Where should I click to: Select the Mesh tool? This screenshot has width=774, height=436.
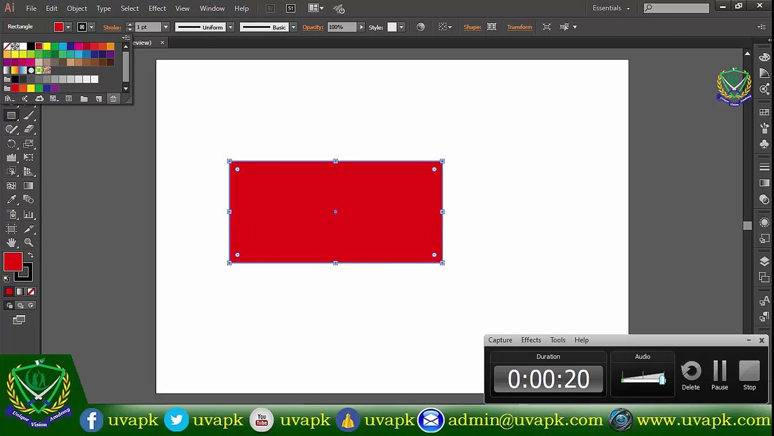[12, 186]
